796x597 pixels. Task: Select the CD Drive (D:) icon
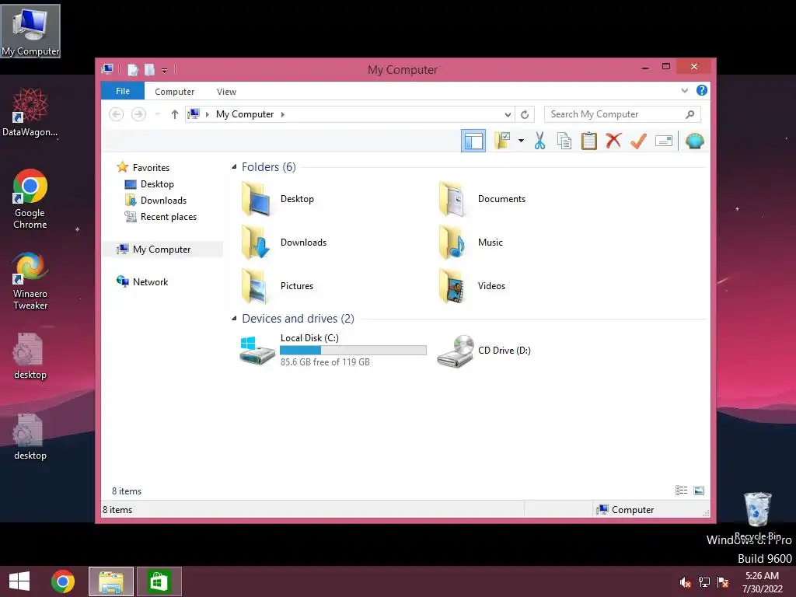pyautogui.click(x=456, y=351)
